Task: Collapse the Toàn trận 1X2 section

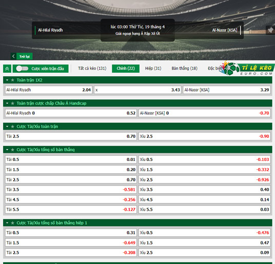Action: point(7,80)
